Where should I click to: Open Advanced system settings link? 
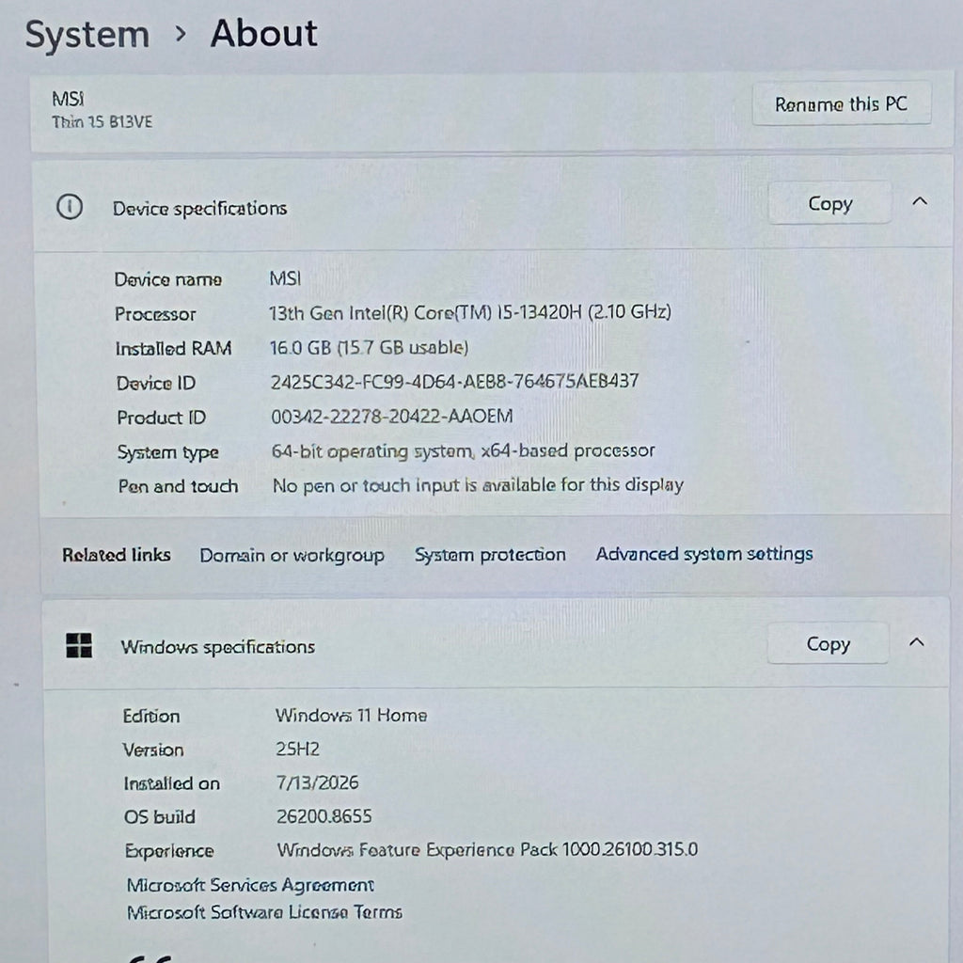click(x=704, y=554)
